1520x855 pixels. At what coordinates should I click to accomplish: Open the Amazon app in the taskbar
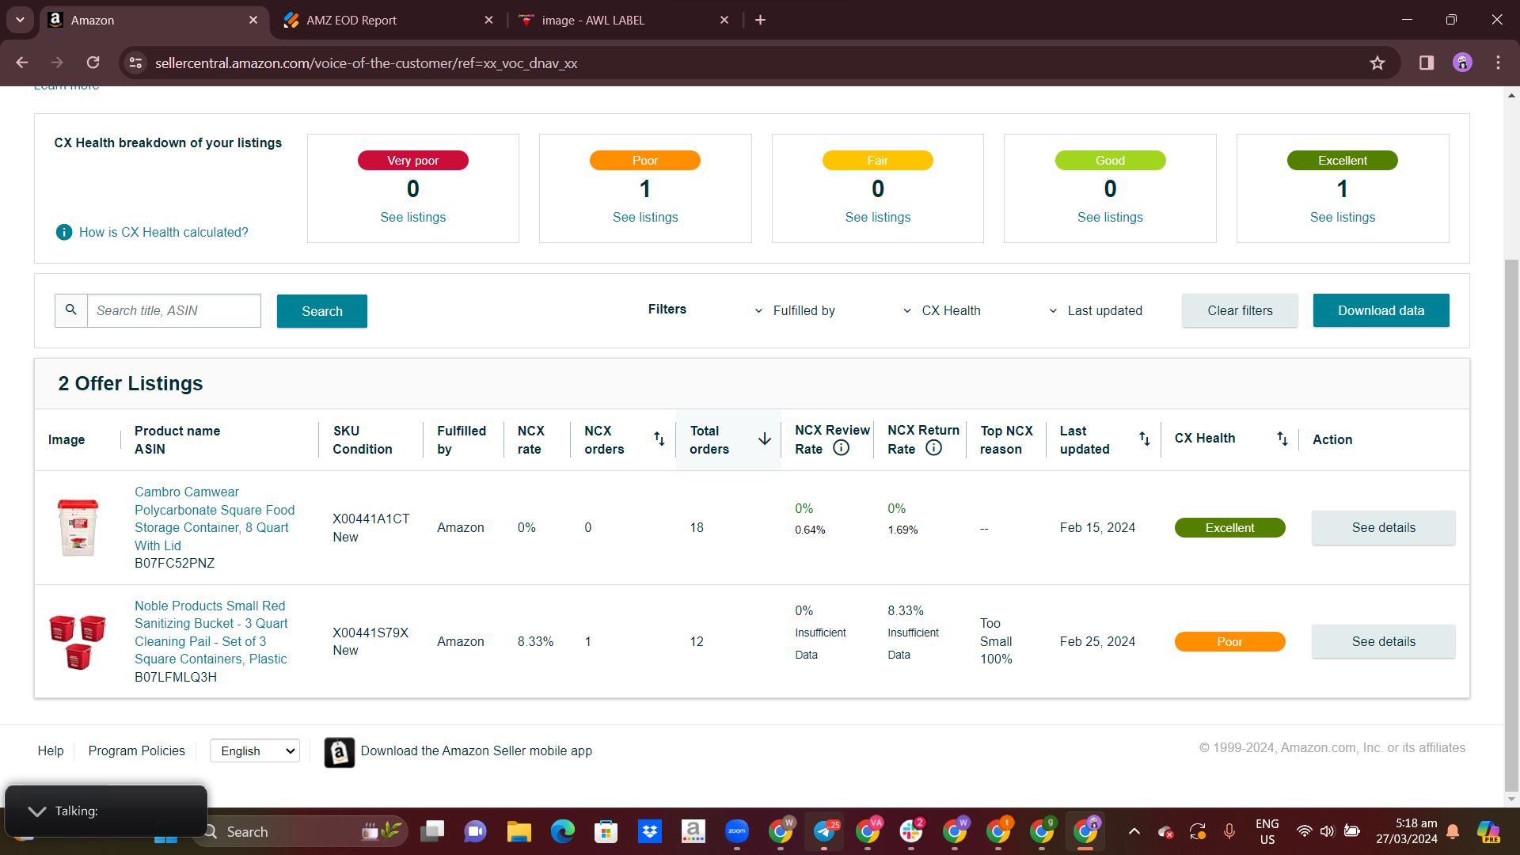[x=693, y=831]
